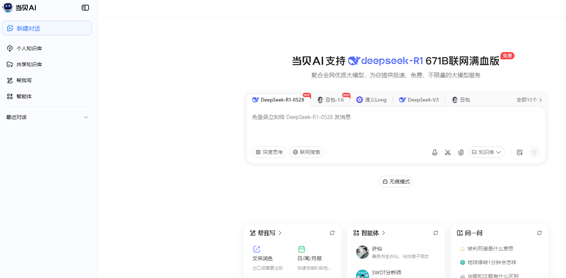Open the 知识库 dropdown in the input box
The image size is (566, 278).
486,152
